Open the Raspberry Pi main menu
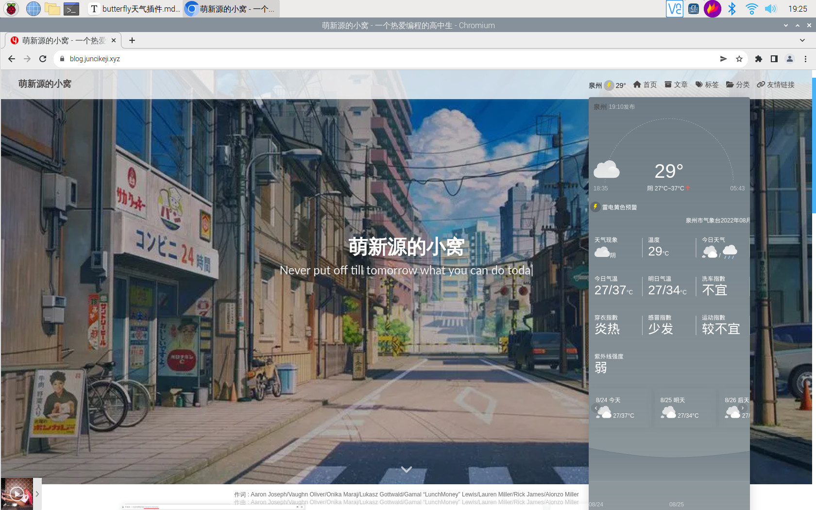 click(x=11, y=9)
